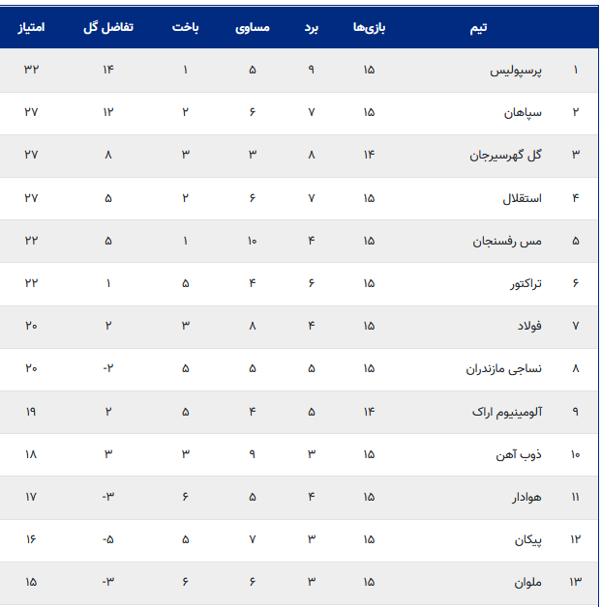Click the مساوی column header

click(x=253, y=28)
